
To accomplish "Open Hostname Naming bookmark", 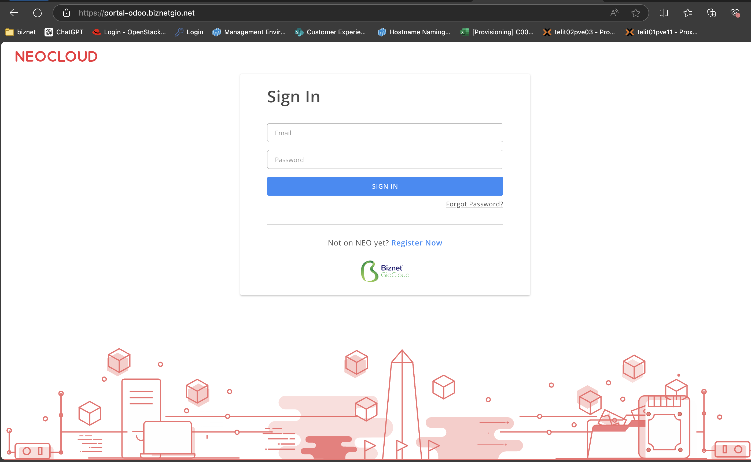I will [414, 32].
